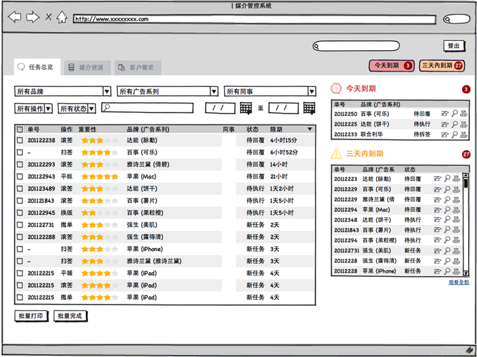Open the 媒介资源 tab
477x357 pixels.
[x=87, y=68]
